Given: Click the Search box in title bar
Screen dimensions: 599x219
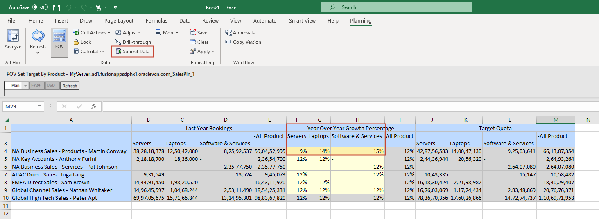Looking at the screenshot, I should pyautogui.click(x=396, y=7).
